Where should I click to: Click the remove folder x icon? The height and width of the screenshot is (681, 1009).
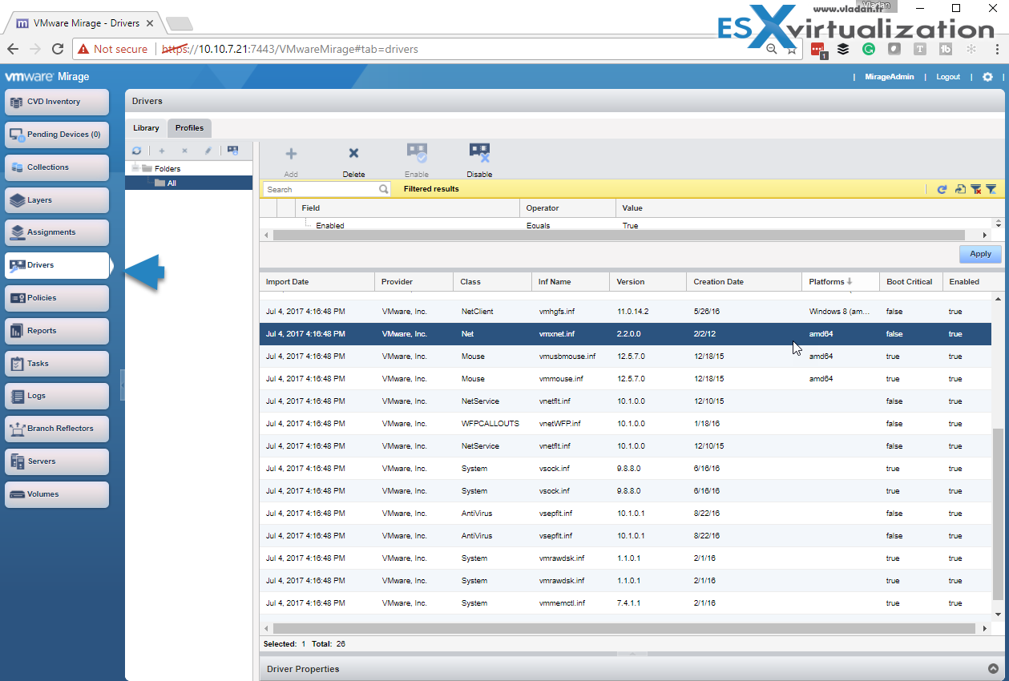click(184, 151)
